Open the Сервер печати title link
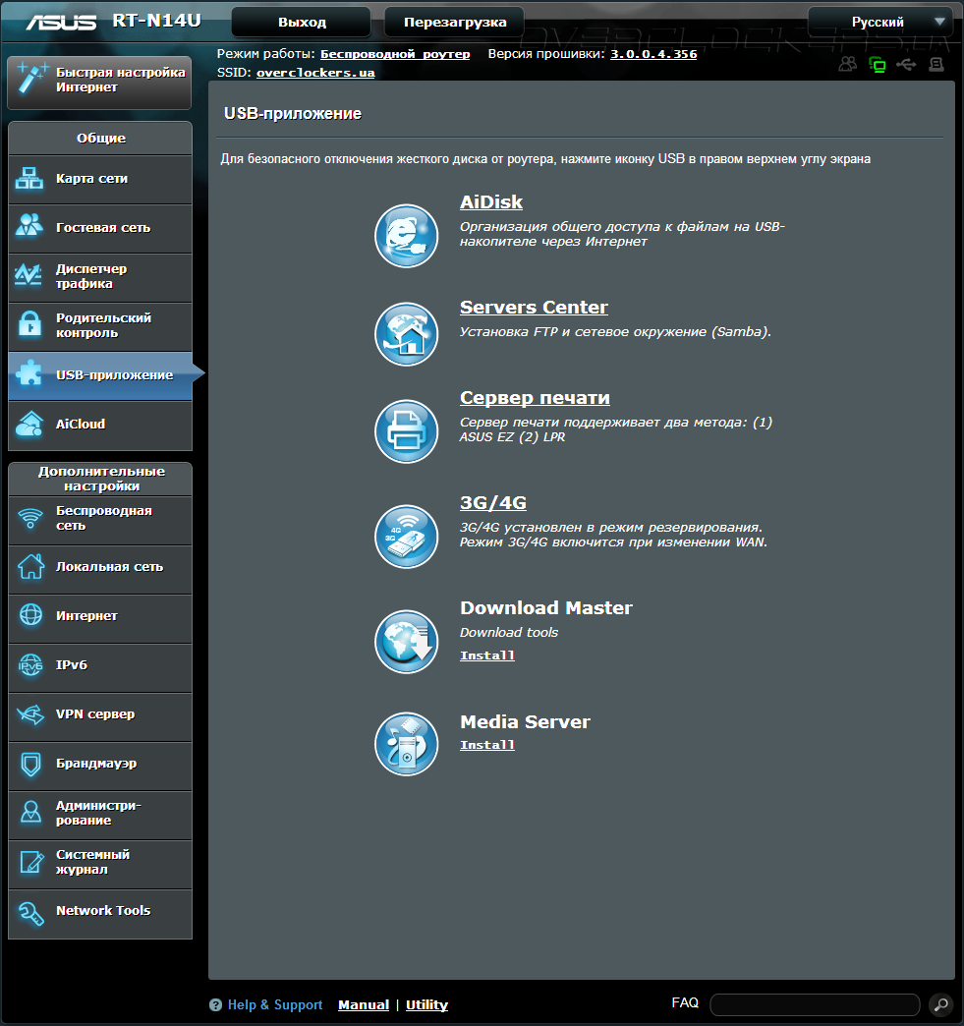The height and width of the screenshot is (1026, 964). [x=535, y=398]
